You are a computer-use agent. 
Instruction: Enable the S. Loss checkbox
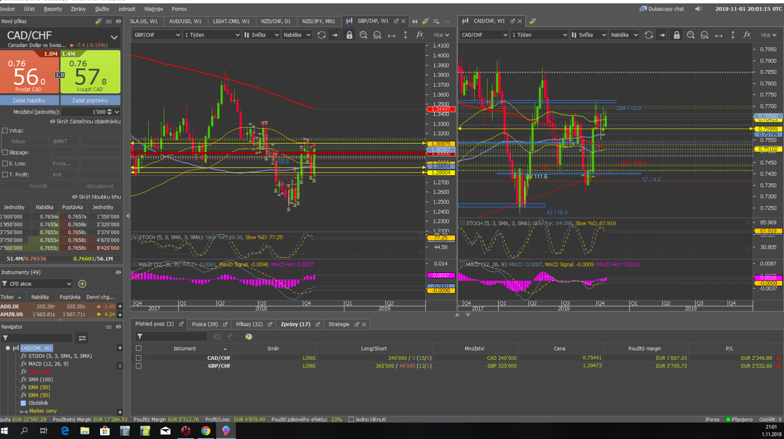(x=5, y=163)
